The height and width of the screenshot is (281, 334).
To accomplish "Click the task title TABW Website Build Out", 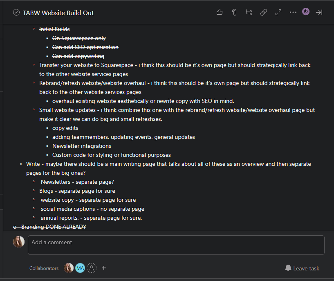I will coord(58,13).
